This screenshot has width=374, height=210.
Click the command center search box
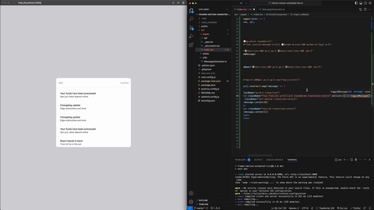[x=286, y=3]
